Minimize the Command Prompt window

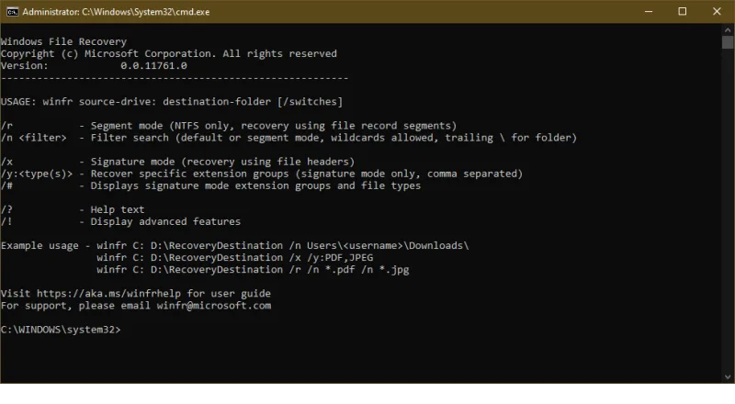(641, 11)
